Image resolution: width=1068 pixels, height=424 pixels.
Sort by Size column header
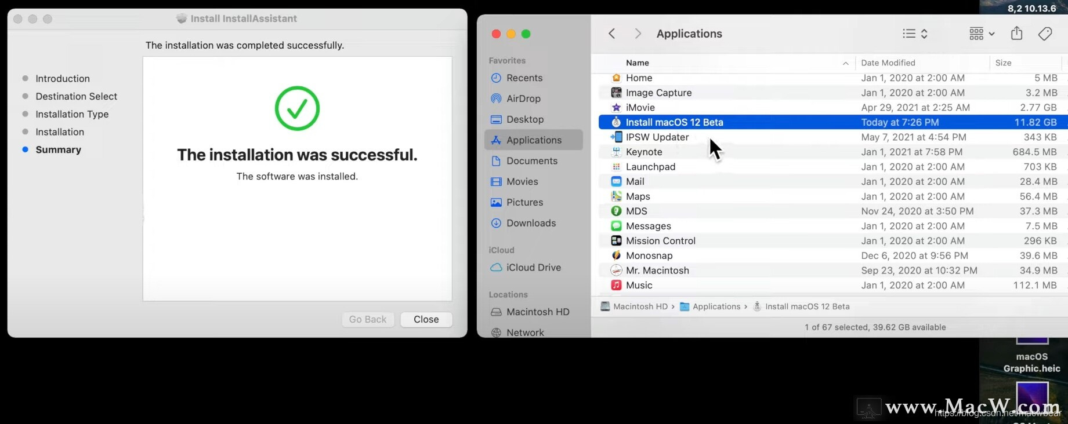tap(1003, 63)
